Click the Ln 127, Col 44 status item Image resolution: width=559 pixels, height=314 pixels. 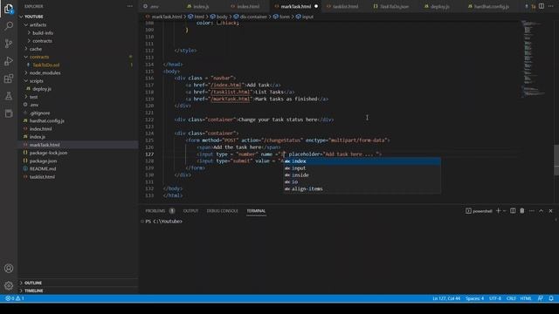point(446,298)
